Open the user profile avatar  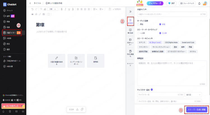click(x=205, y=3)
